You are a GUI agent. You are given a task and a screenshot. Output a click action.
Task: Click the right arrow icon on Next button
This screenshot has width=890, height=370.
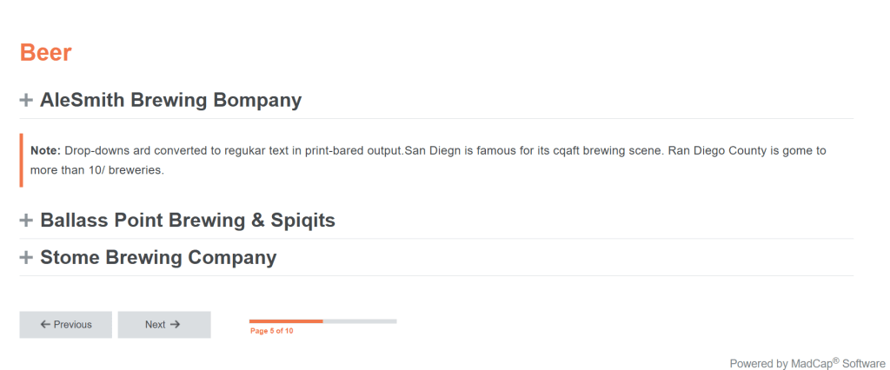pos(175,325)
